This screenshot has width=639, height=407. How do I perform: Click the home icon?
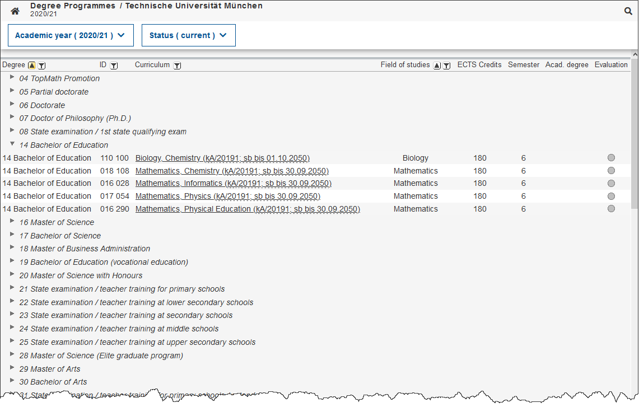pyautogui.click(x=15, y=11)
